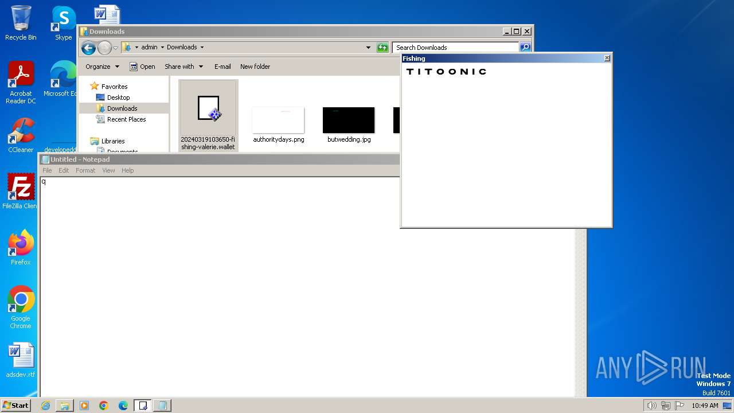Open Acrobat Reader DC desktop shortcut

click(x=21, y=83)
